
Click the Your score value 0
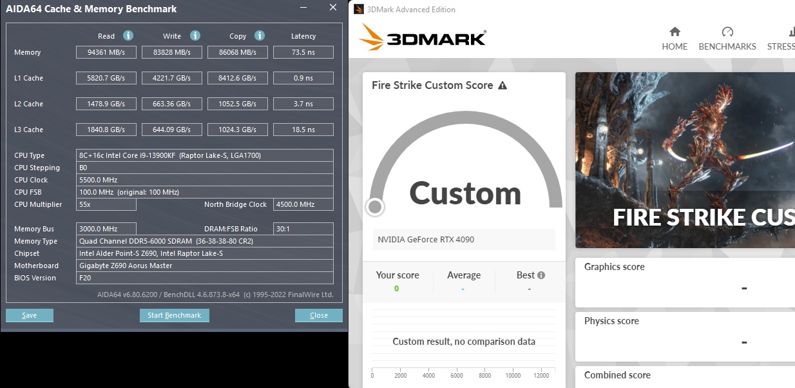396,289
